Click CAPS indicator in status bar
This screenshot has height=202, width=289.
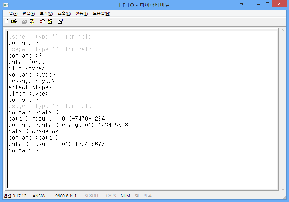[x=111, y=196]
